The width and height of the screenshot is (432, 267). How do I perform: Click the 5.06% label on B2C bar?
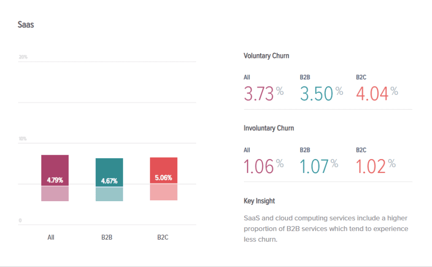(163, 178)
